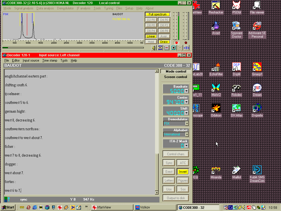Toggle the Figures shift button

[x=183, y=181]
